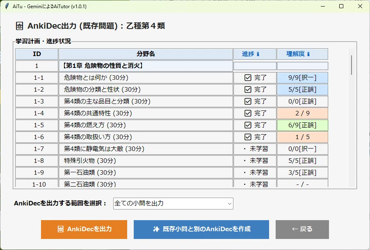Select 特殊引火物 (30分) row
This screenshot has height=250, width=370.
(146, 161)
